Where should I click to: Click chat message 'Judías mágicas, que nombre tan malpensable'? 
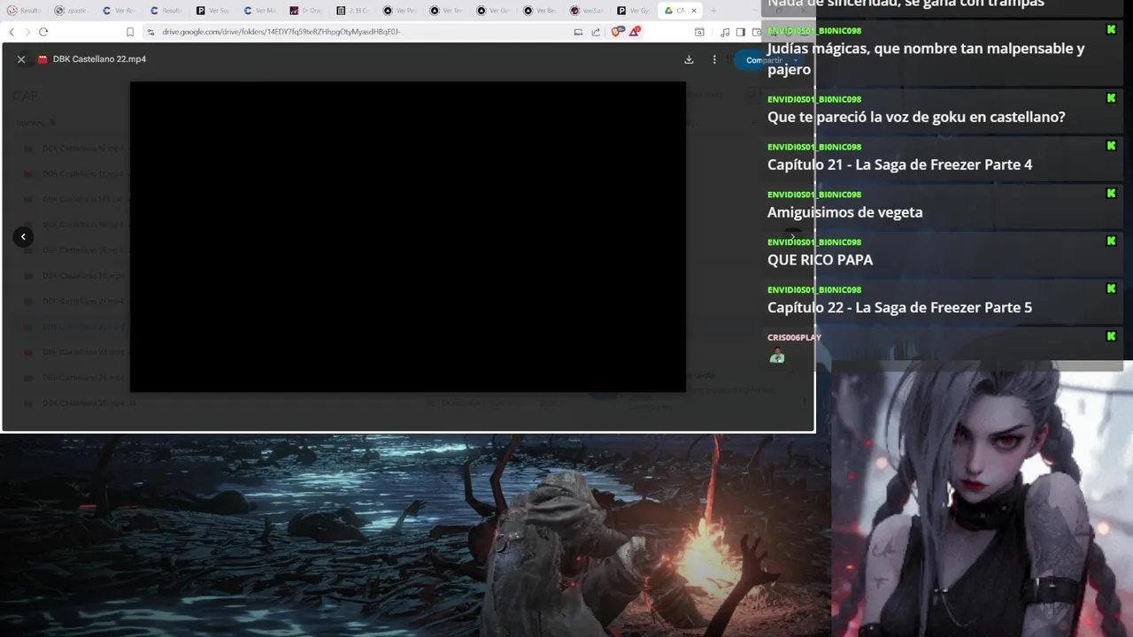click(926, 58)
